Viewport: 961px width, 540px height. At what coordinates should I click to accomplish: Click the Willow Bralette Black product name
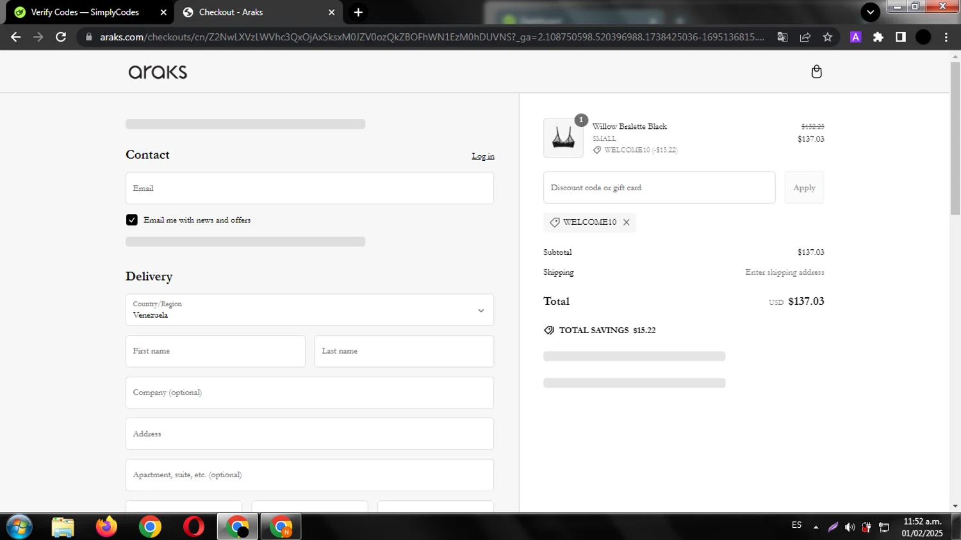pyautogui.click(x=629, y=126)
